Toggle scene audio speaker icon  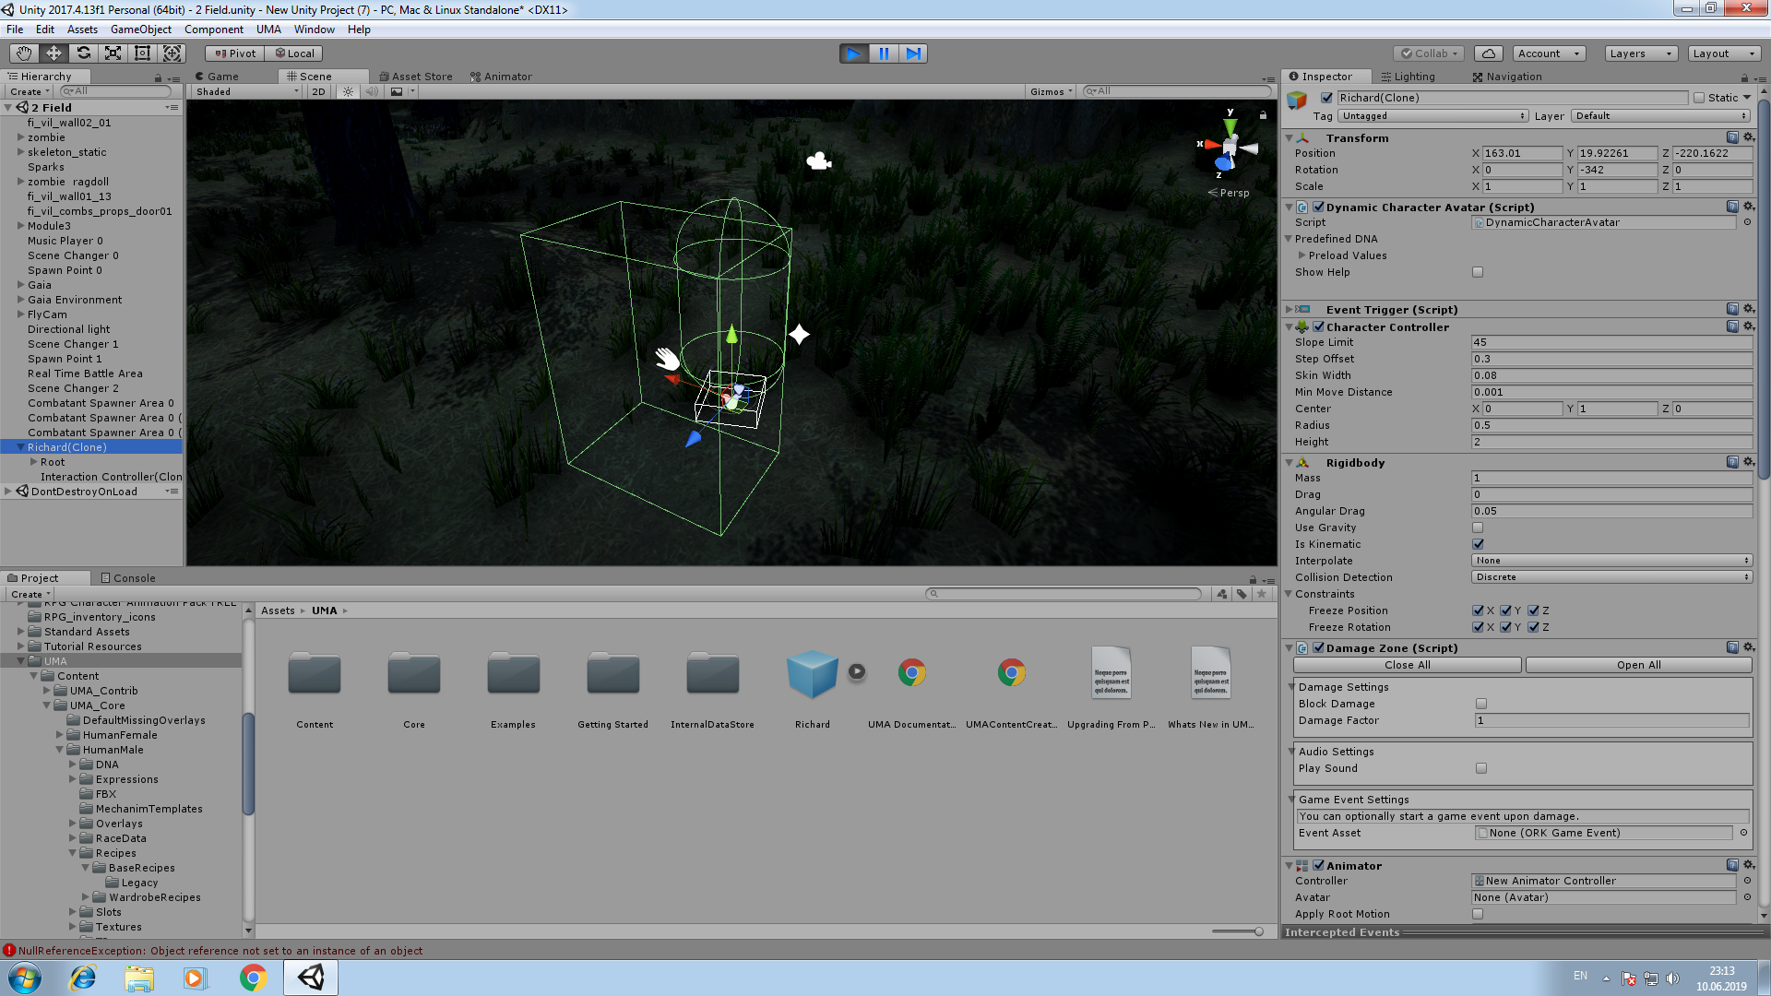click(372, 91)
